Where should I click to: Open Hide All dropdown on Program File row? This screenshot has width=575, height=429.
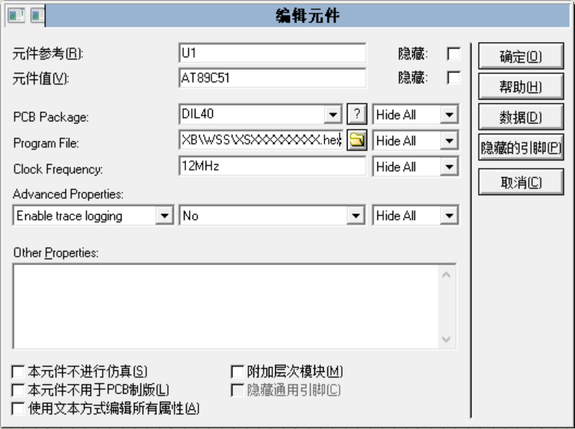[x=449, y=140]
